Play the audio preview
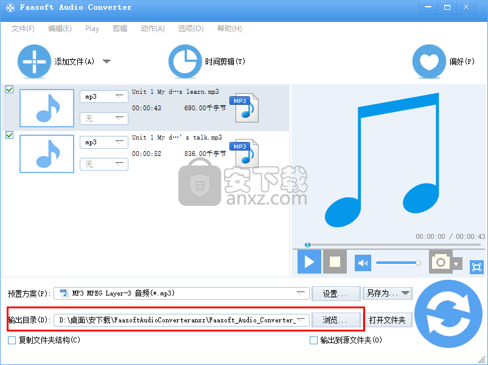This screenshot has height=365, width=488. click(x=309, y=261)
